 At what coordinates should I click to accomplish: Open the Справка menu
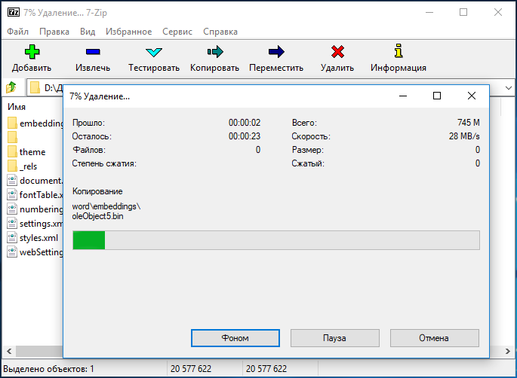click(220, 32)
